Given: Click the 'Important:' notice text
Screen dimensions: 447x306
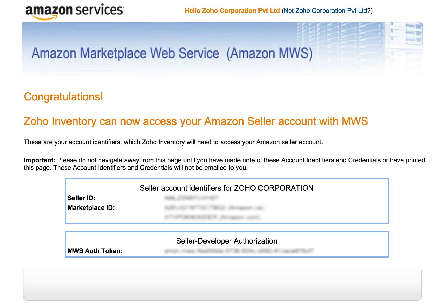Looking at the screenshot, I should [224, 164].
